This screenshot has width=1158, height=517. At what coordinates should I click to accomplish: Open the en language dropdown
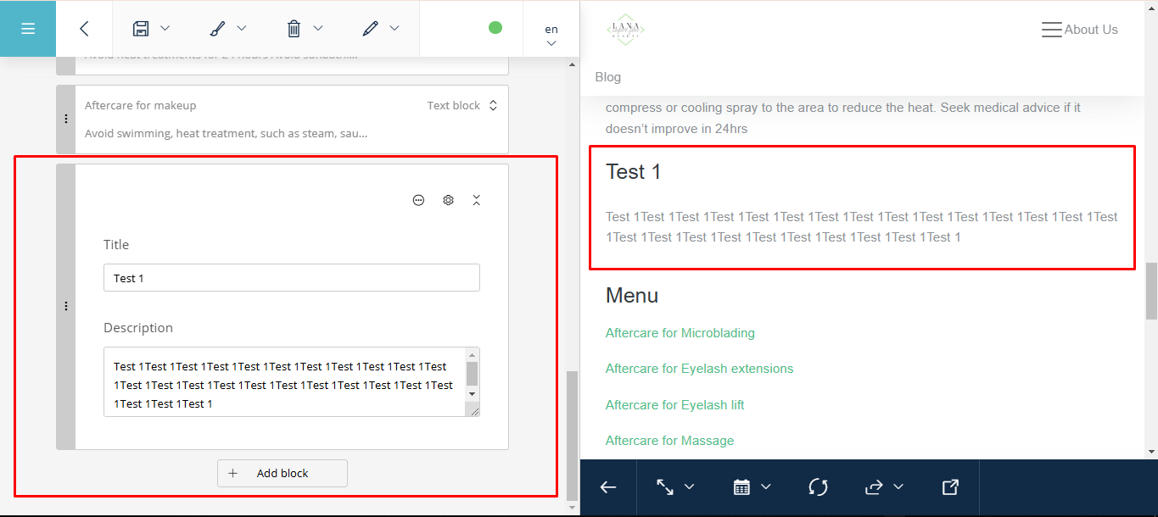pyautogui.click(x=551, y=35)
